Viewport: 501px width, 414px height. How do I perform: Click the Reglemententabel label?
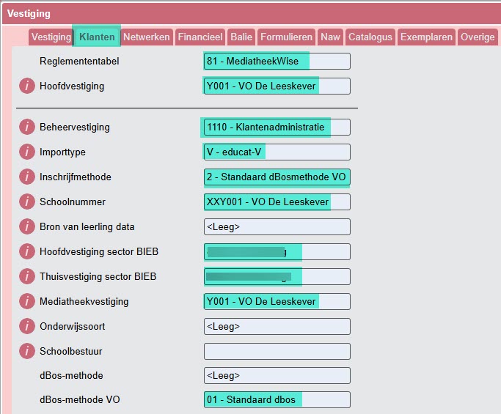tap(79, 62)
